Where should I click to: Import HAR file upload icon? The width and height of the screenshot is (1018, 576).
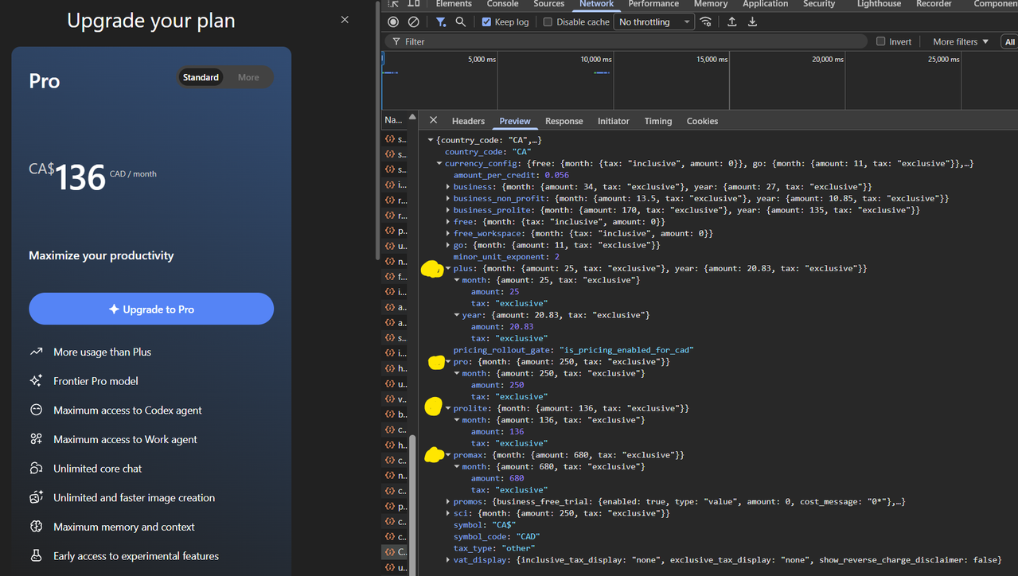(x=731, y=22)
